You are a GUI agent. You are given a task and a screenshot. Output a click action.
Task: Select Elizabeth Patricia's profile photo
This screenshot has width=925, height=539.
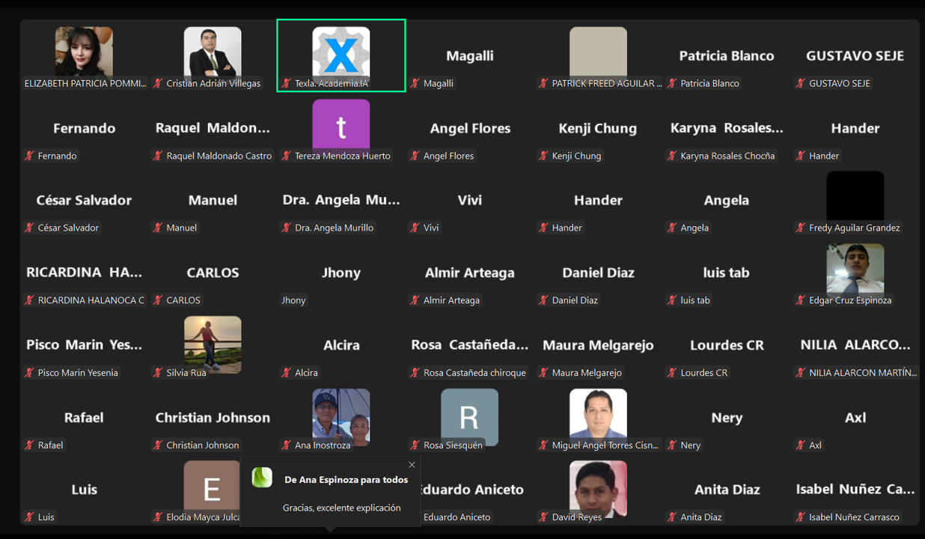click(x=84, y=51)
